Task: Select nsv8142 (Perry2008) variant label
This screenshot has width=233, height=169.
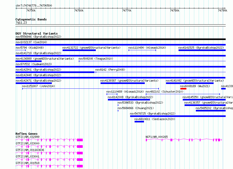Action: point(110,70)
